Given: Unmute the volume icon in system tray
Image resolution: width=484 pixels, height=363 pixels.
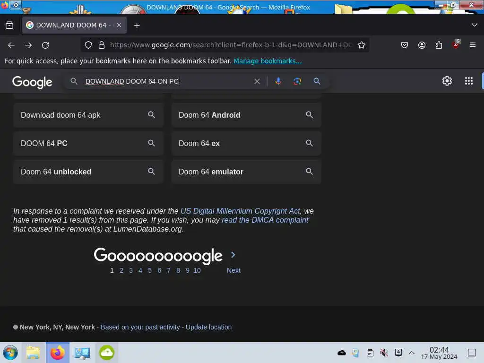Looking at the screenshot, I should [384, 353].
